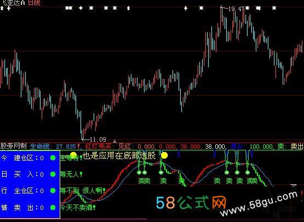Select the 红灯亮买 indicator label
Viewport: 304px width, 222px height.
tap(98, 147)
